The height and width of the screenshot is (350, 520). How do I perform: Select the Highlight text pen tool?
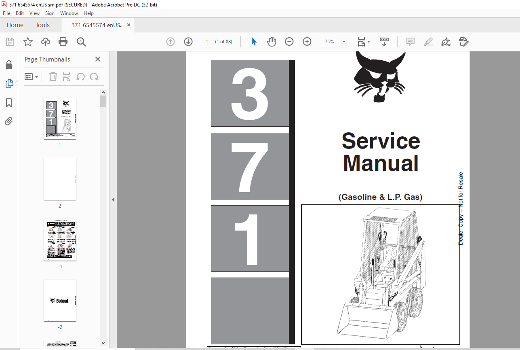[x=428, y=42]
